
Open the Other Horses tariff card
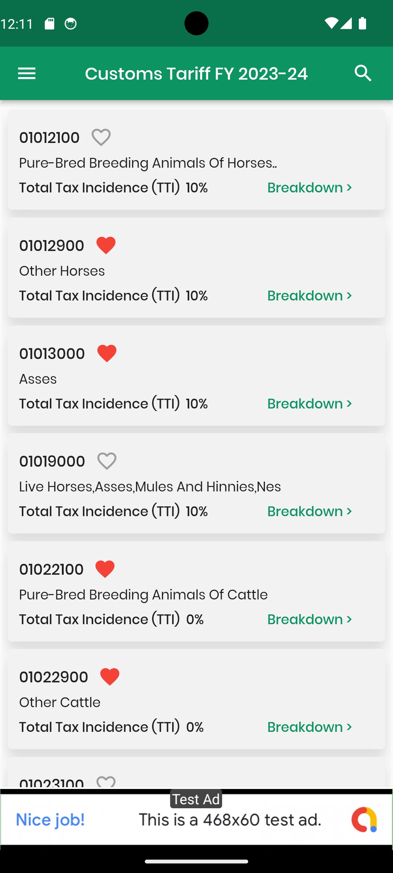click(x=196, y=271)
